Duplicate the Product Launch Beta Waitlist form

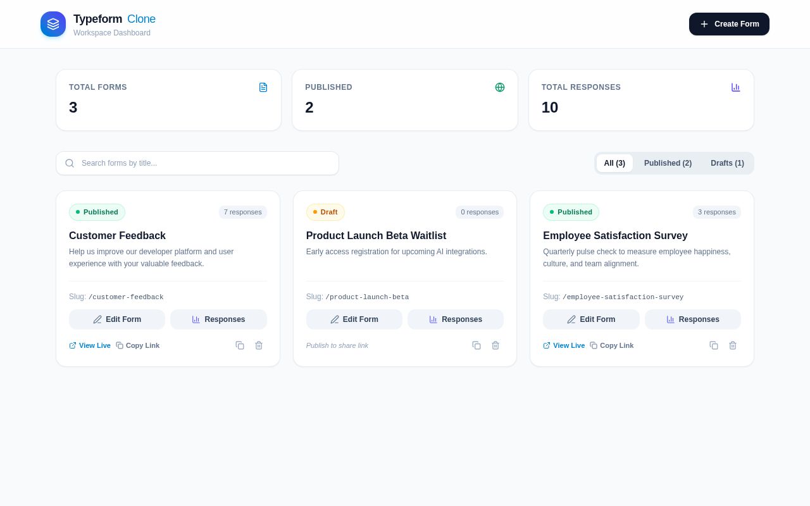[477, 345]
